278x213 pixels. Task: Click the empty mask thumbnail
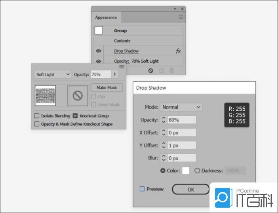pyautogui.click(x=78, y=96)
